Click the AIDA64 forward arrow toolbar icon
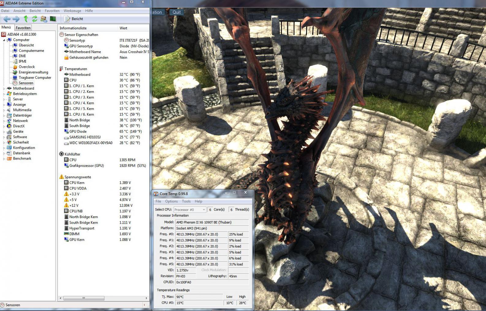This screenshot has width=486, height=311. tap(16, 19)
